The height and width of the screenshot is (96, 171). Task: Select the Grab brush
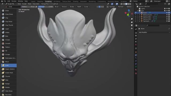(x=9, y=65)
